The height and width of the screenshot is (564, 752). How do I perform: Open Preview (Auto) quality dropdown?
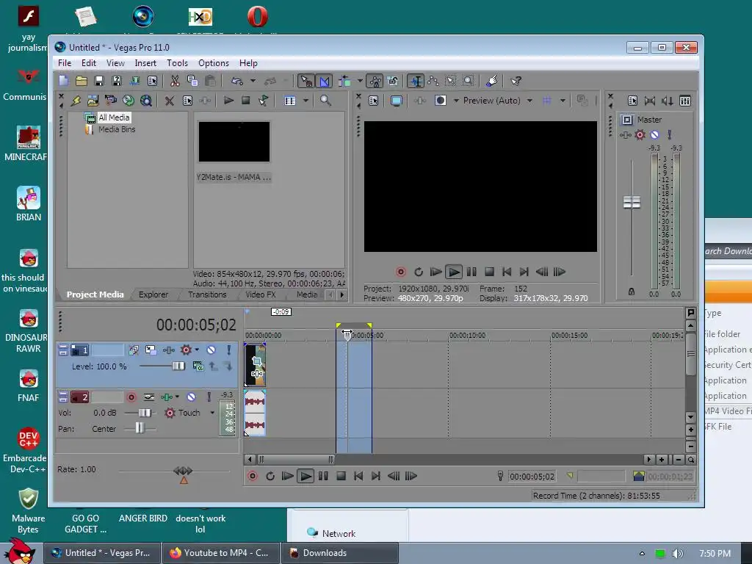529,100
